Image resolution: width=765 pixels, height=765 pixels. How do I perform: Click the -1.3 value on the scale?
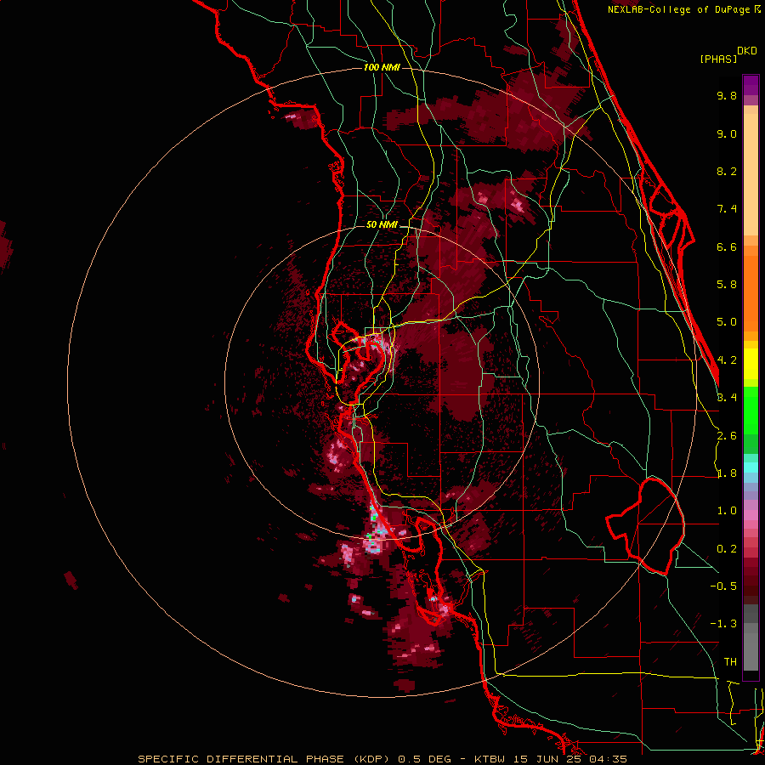point(723,624)
